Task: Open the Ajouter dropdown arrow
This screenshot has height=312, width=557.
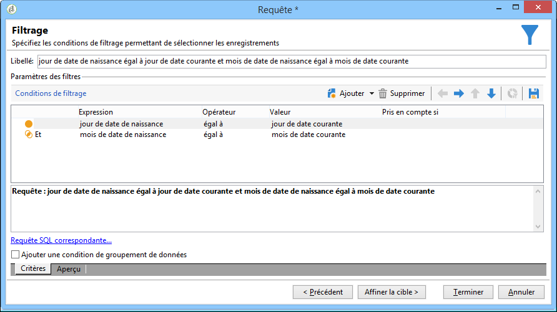Action: (372, 93)
